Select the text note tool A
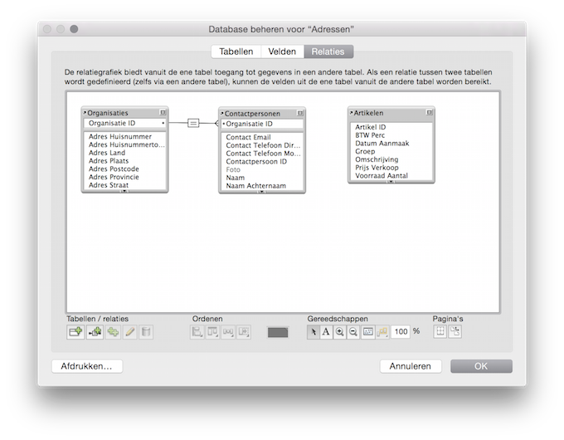 click(326, 331)
